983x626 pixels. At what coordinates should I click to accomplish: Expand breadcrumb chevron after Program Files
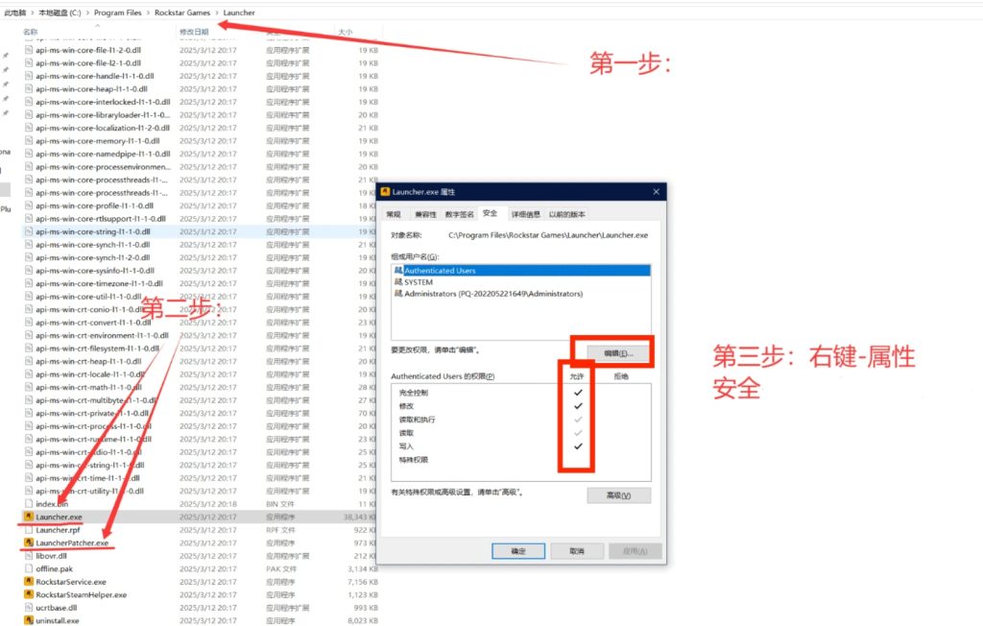click(146, 13)
